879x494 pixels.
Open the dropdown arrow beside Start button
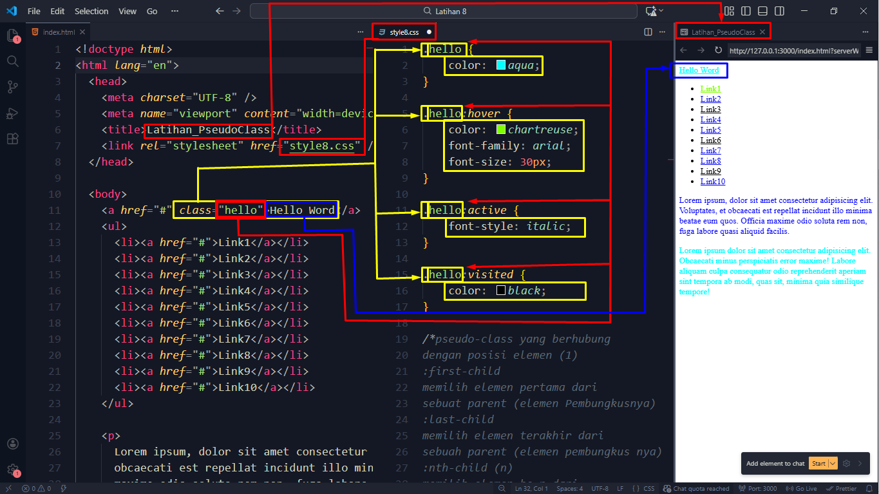pos(833,463)
